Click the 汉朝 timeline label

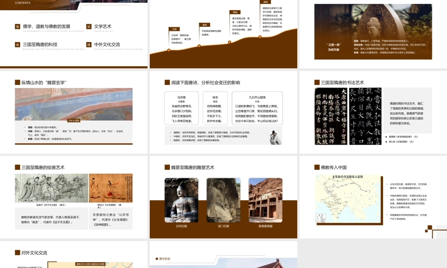tap(174, 29)
